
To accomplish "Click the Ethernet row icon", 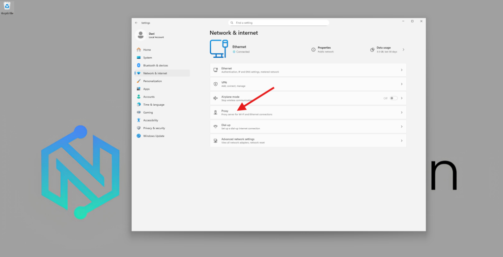I will [216, 70].
